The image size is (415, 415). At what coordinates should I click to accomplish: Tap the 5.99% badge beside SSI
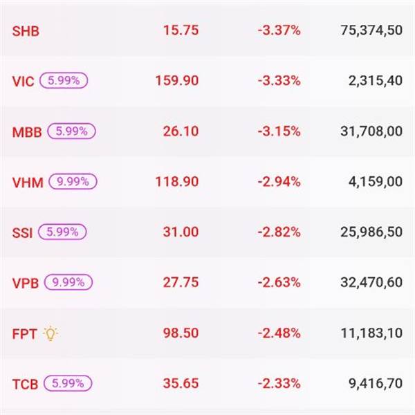(x=63, y=232)
